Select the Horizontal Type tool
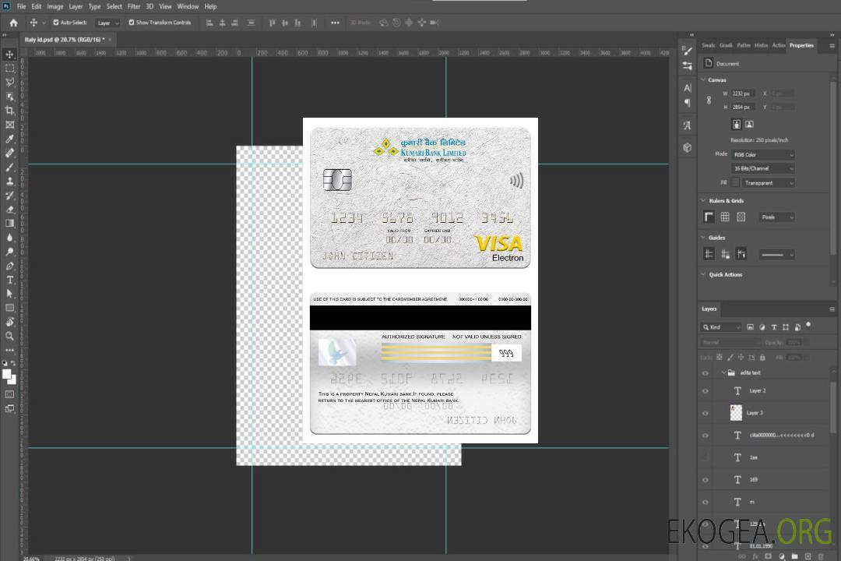 pos(9,280)
